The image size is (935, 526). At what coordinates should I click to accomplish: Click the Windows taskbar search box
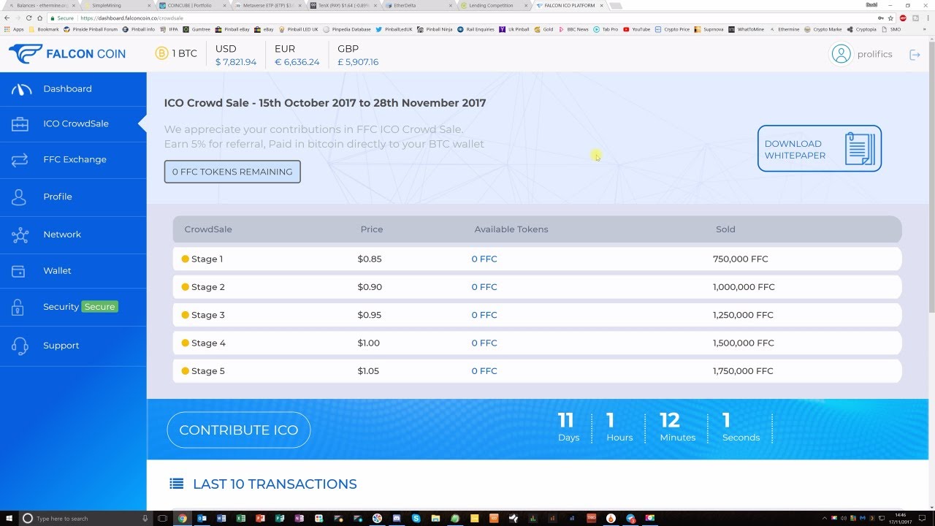85,518
